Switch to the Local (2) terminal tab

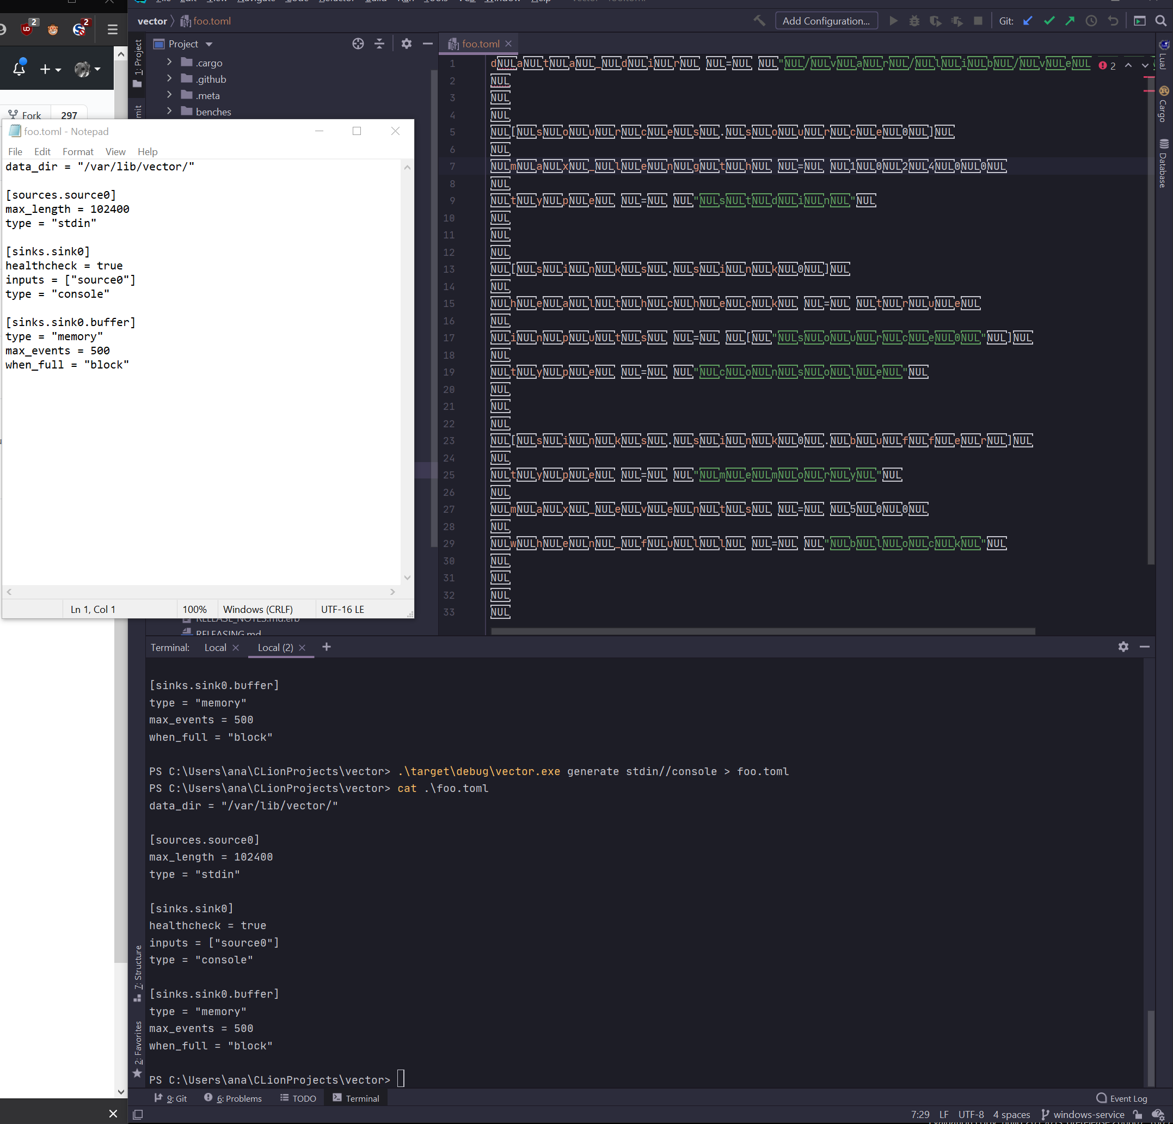pos(275,647)
